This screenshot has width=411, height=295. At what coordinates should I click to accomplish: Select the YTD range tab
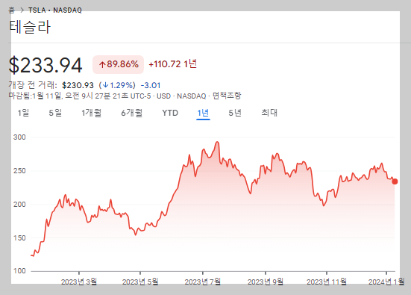[170, 113]
